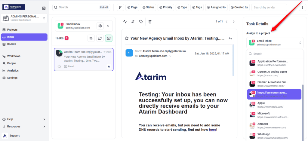Add Page filter

coord(132,8)
